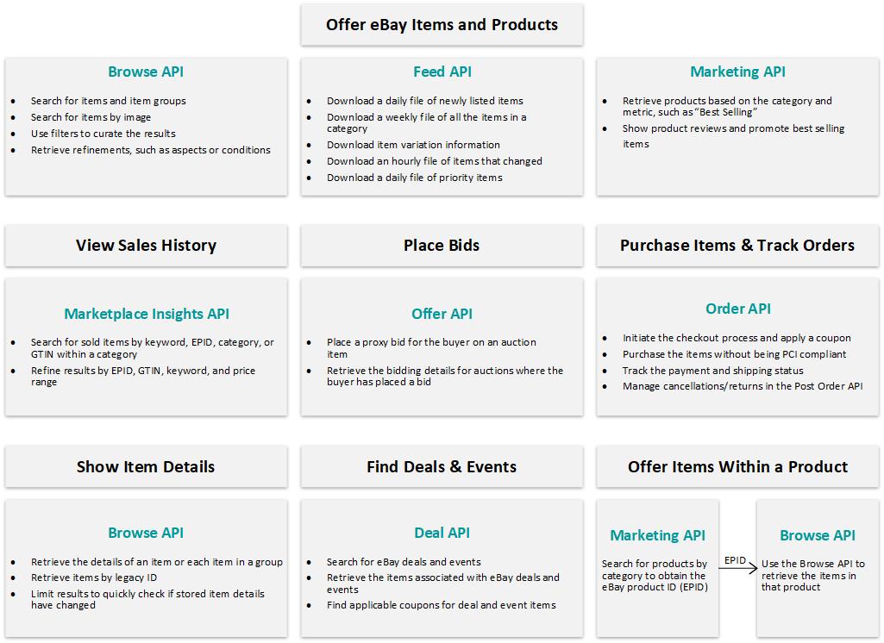This screenshot has height=643, width=884.
Task: Open the Deal API heading
Action: tap(442, 533)
